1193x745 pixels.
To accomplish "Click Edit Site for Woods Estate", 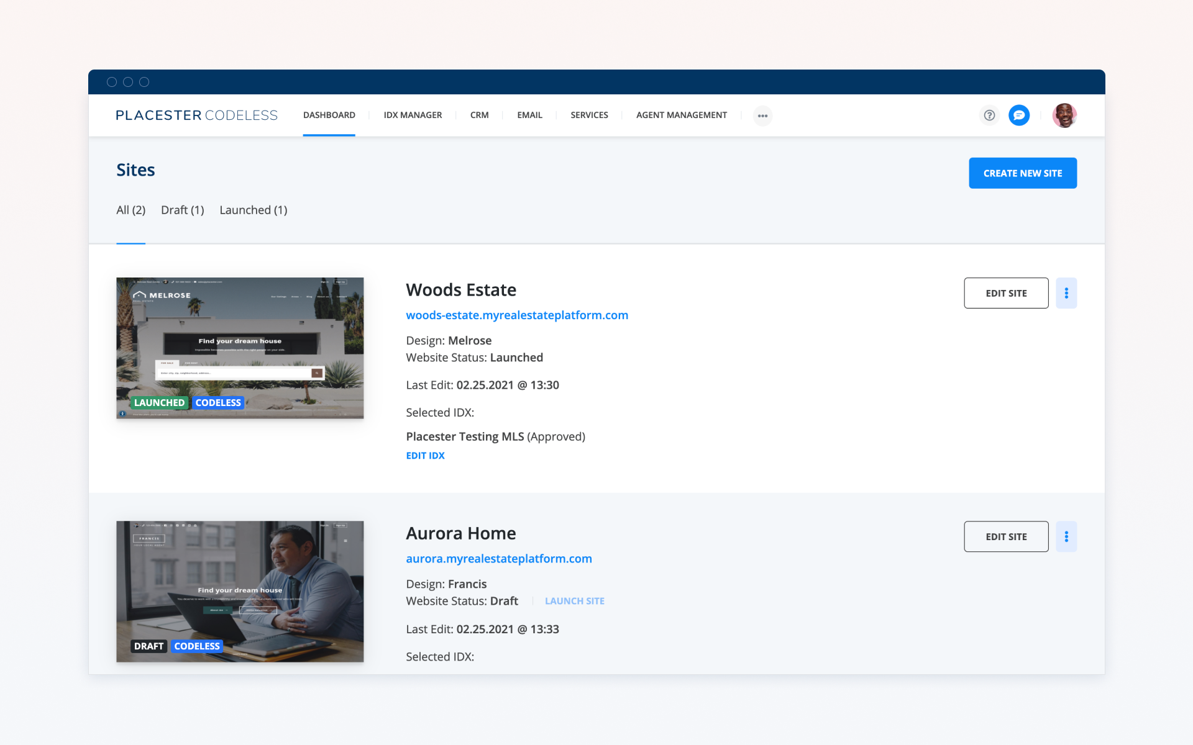I will tap(1005, 293).
